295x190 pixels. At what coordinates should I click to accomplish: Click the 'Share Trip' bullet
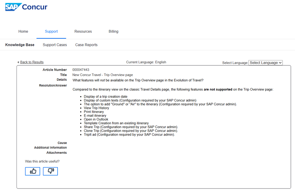click(x=131, y=127)
